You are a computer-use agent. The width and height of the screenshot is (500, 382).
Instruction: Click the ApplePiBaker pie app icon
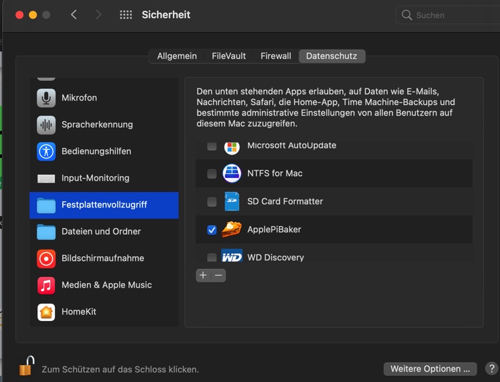pos(231,229)
